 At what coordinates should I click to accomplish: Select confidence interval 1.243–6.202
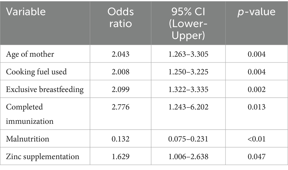(189, 107)
